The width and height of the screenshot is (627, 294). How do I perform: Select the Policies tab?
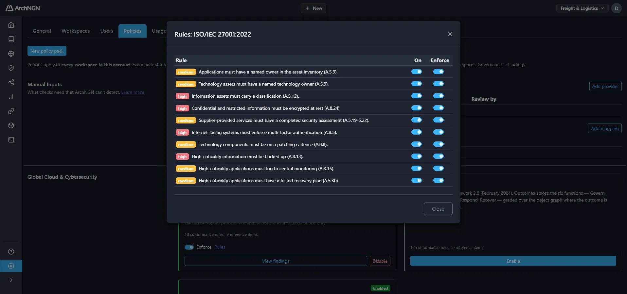tap(133, 31)
